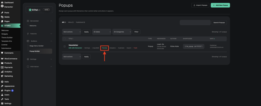Open the All dates dropdown
Image resolution: width=261 pixels, height=106 pixels.
pyautogui.click(x=101, y=32)
